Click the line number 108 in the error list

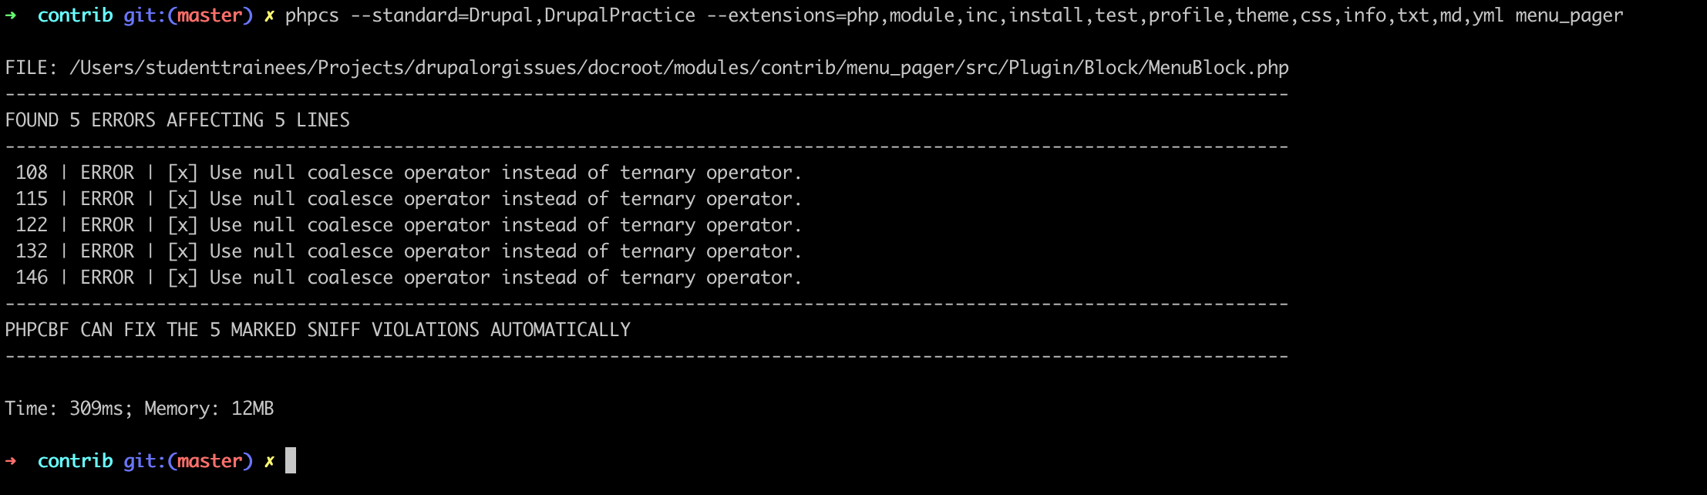click(32, 173)
